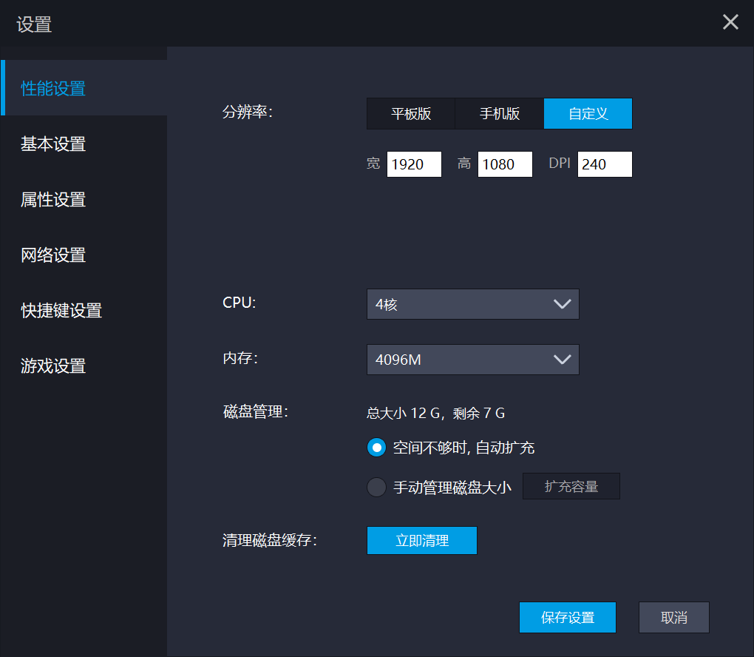Click the 扩充容量 button
Image resolution: width=754 pixels, height=657 pixels.
pyautogui.click(x=571, y=487)
